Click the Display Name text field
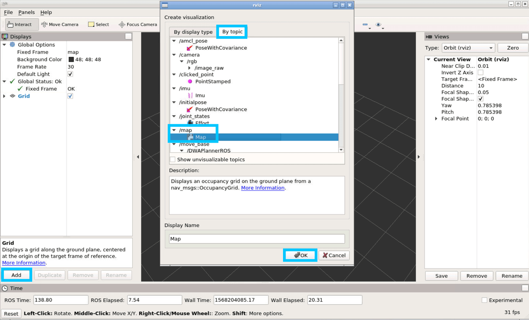 click(x=257, y=239)
